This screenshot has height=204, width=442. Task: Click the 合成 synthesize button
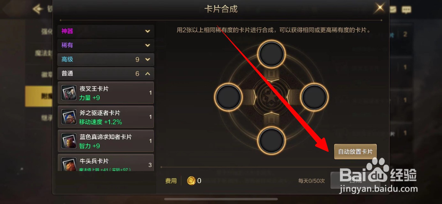tap(355, 181)
